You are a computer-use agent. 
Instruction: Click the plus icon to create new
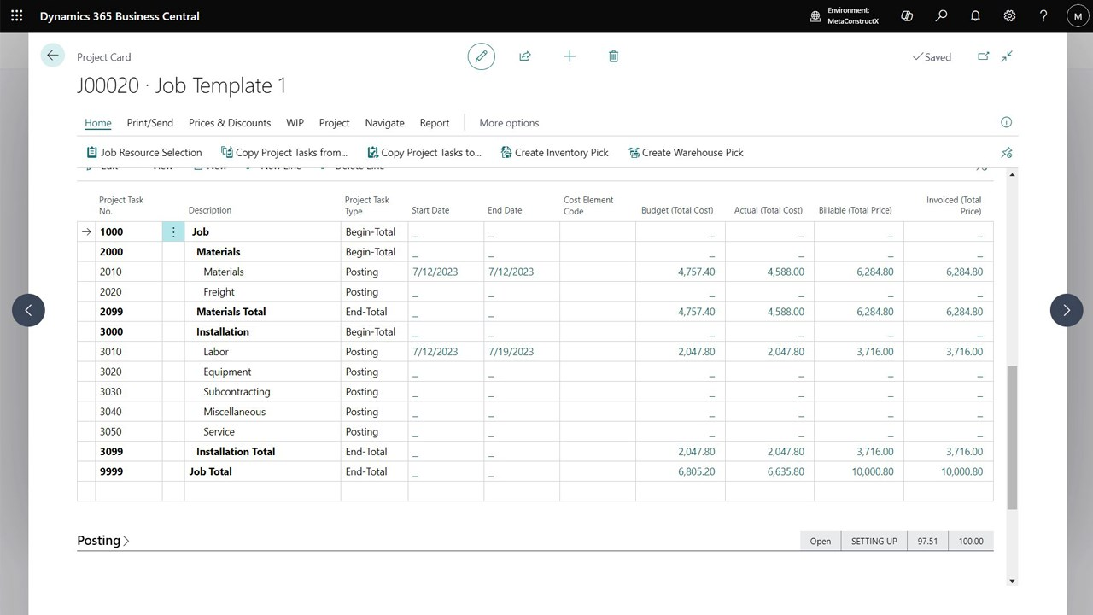point(570,56)
